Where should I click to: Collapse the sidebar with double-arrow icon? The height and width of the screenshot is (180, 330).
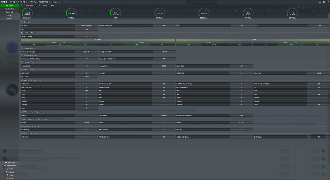point(19,92)
